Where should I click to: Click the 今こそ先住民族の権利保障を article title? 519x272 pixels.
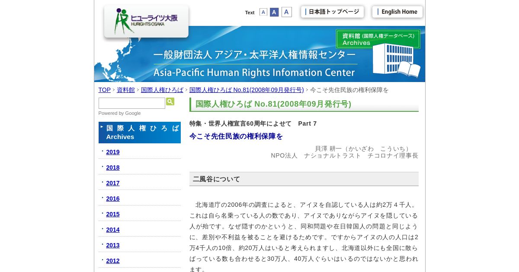tap(236, 136)
